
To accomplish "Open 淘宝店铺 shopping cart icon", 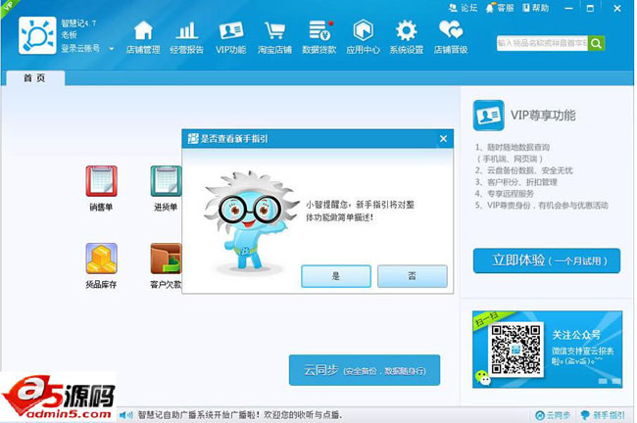I will [274, 37].
